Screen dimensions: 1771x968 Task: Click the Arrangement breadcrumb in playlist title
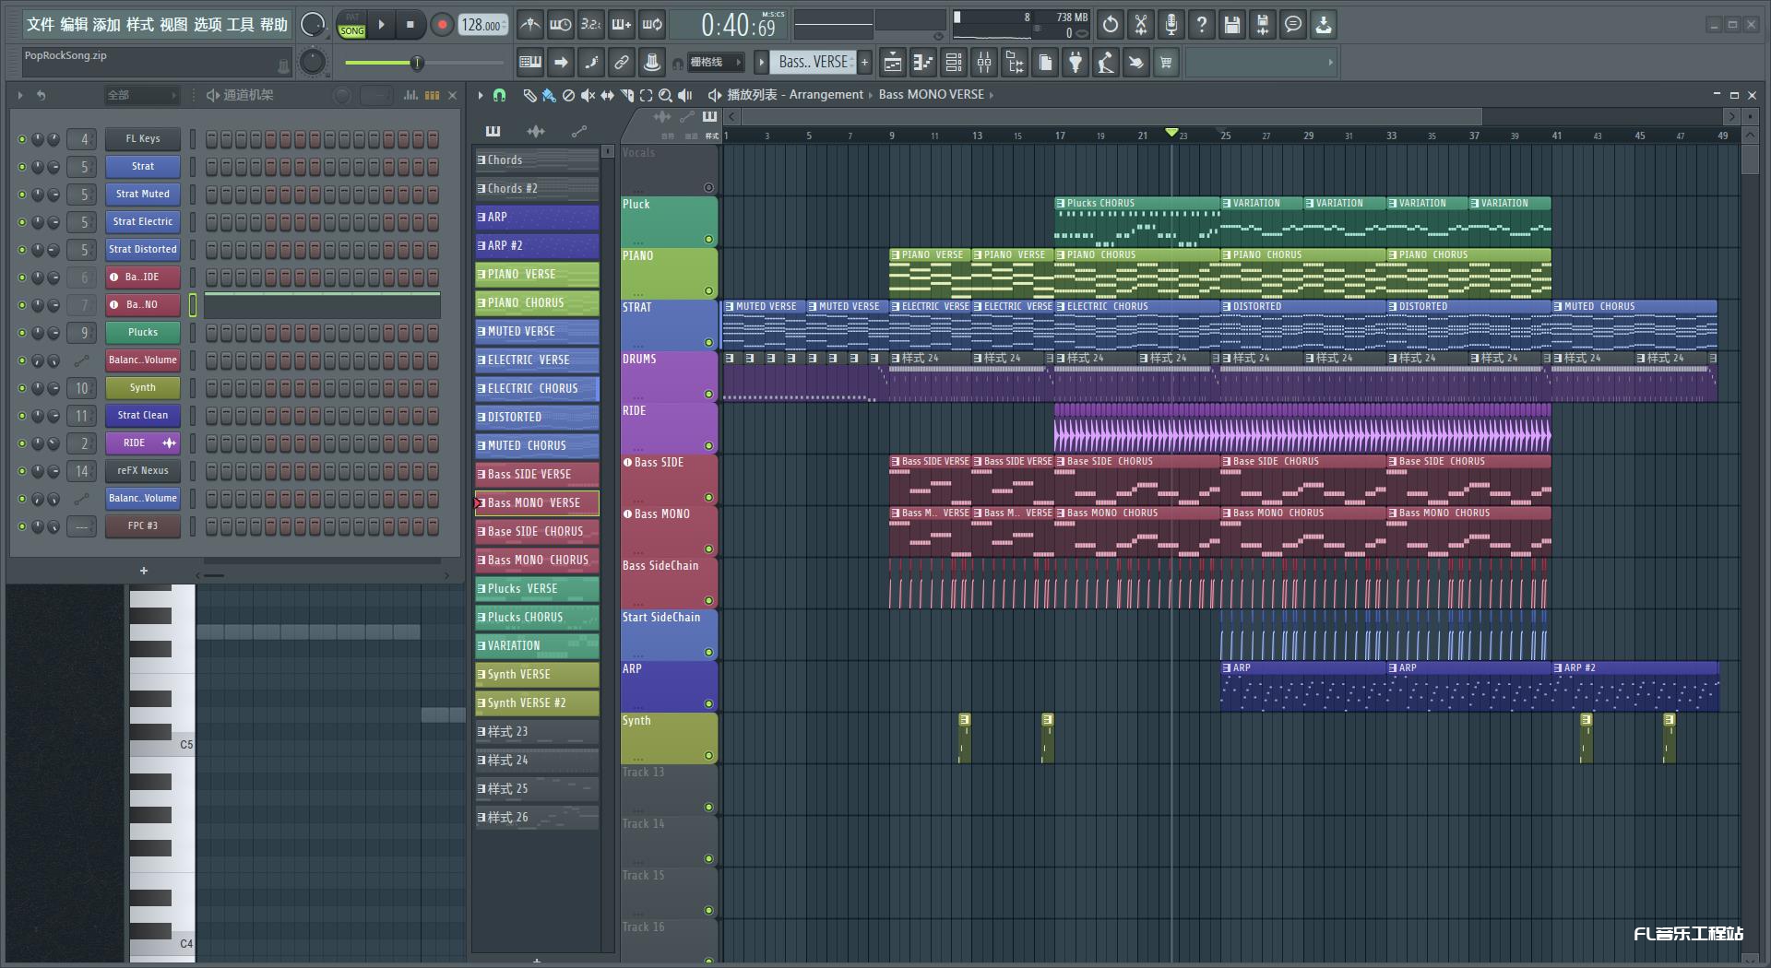(x=826, y=94)
